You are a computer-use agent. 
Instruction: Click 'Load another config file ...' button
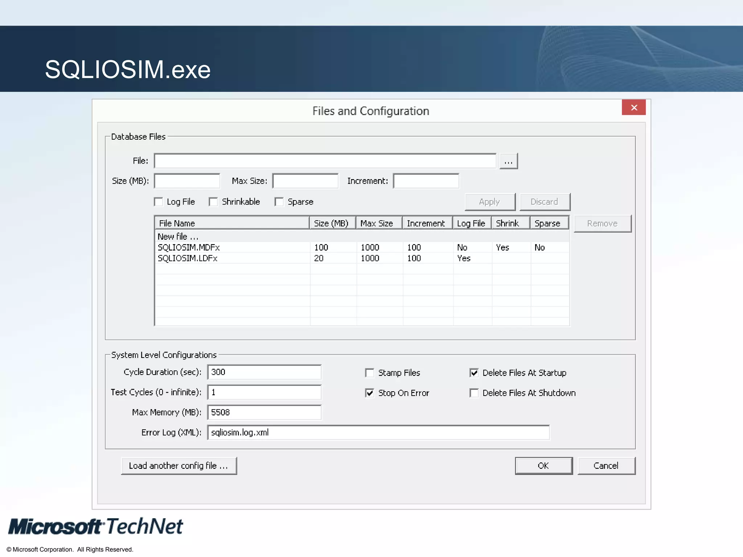click(x=179, y=466)
